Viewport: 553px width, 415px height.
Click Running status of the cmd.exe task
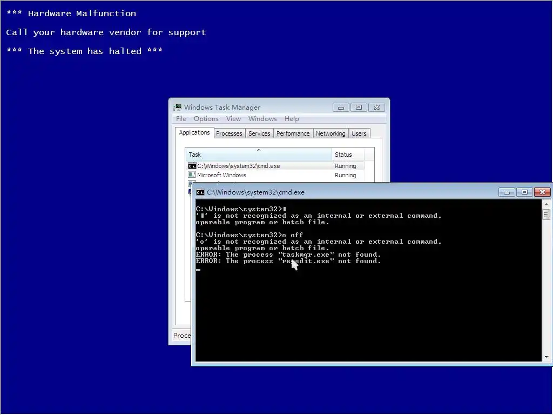345,166
